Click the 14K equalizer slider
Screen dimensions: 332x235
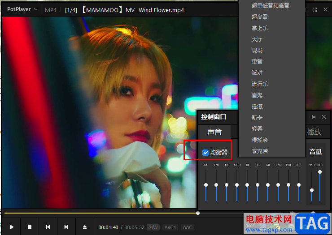288,185
